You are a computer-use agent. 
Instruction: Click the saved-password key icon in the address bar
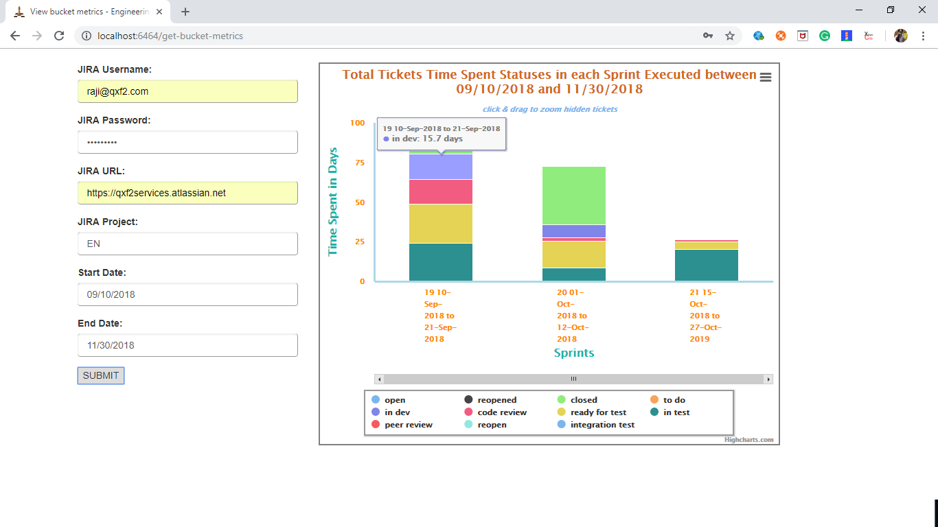click(708, 36)
